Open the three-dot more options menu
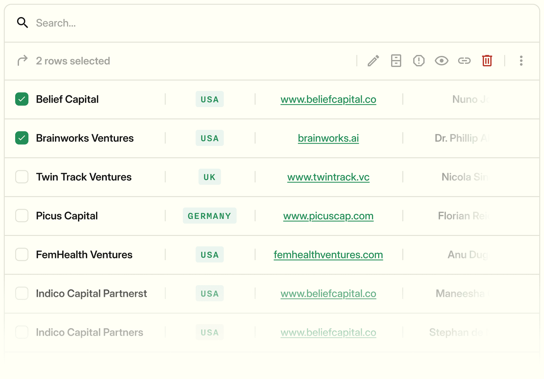Screen dimensions: 544x379 [521, 61]
